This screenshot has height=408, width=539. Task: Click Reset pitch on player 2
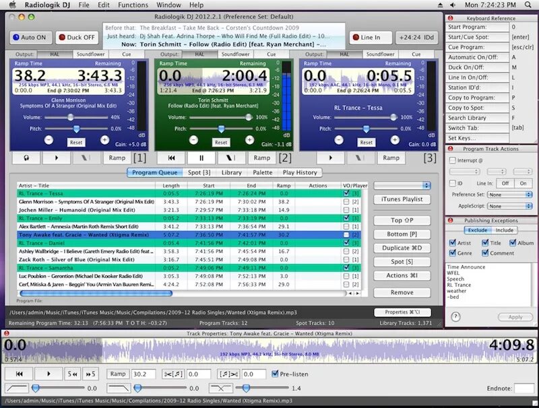[221, 143]
